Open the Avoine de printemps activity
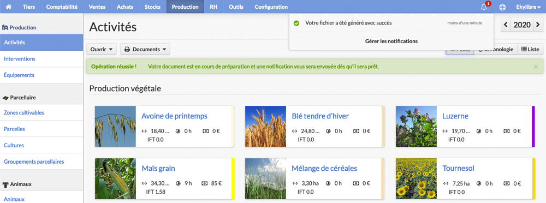This screenshot has height=203, width=546. click(175, 116)
